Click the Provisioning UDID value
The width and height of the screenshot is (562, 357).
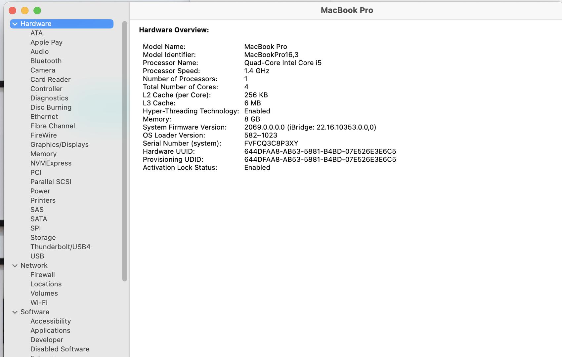pyautogui.click(x=320, y=159)
